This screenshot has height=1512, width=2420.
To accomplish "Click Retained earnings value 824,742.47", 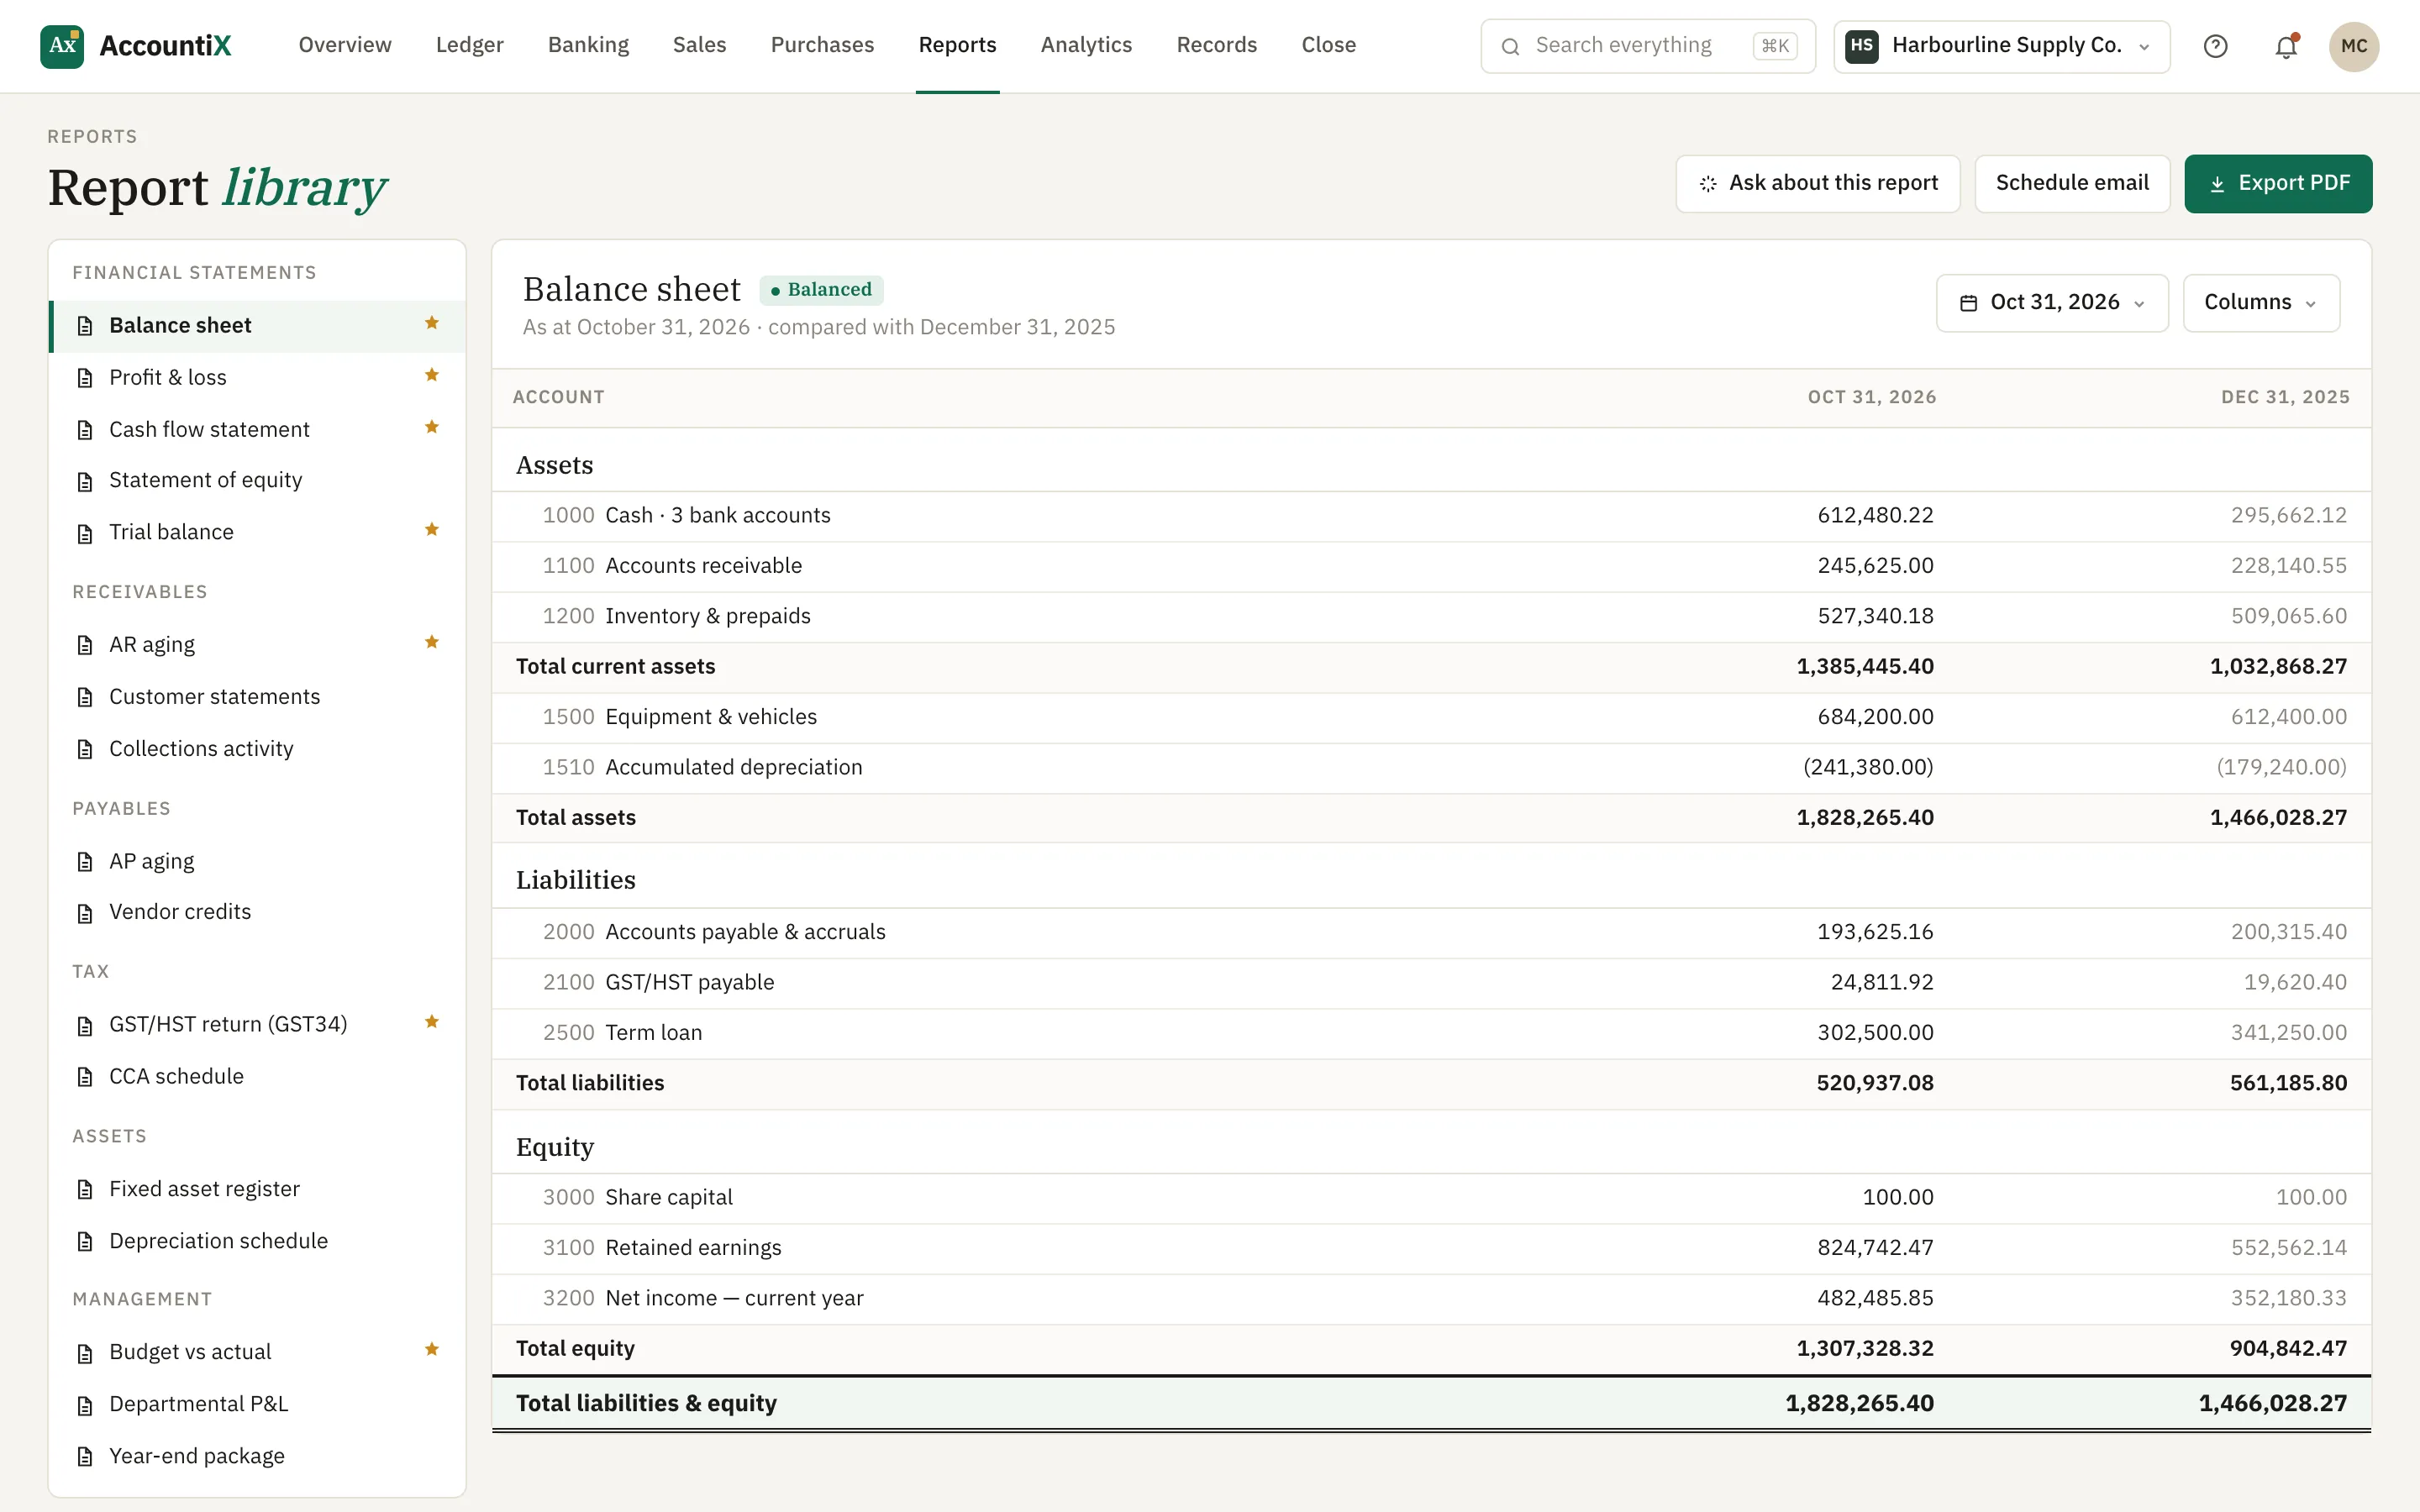I will tap(1875, 1248).
